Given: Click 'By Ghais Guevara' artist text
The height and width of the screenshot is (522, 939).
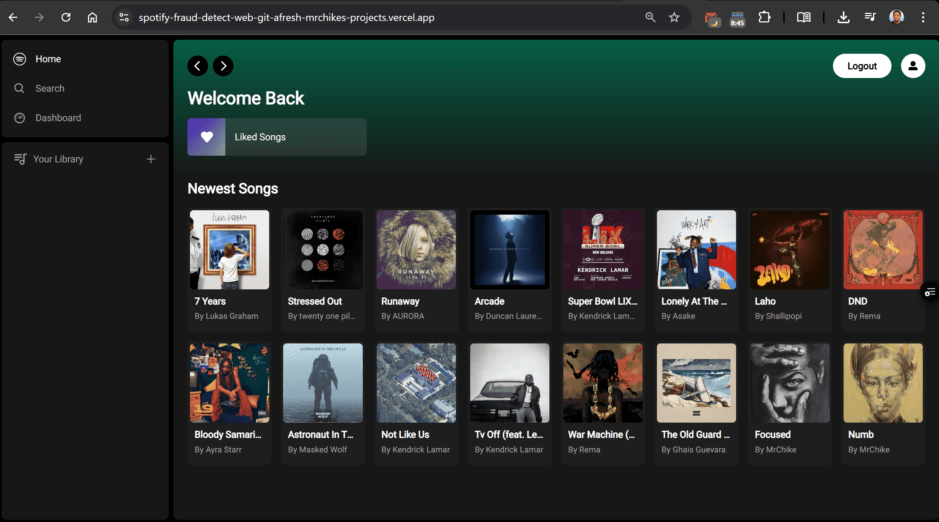Looking at the screenshot, I should [x=693, y=449].
